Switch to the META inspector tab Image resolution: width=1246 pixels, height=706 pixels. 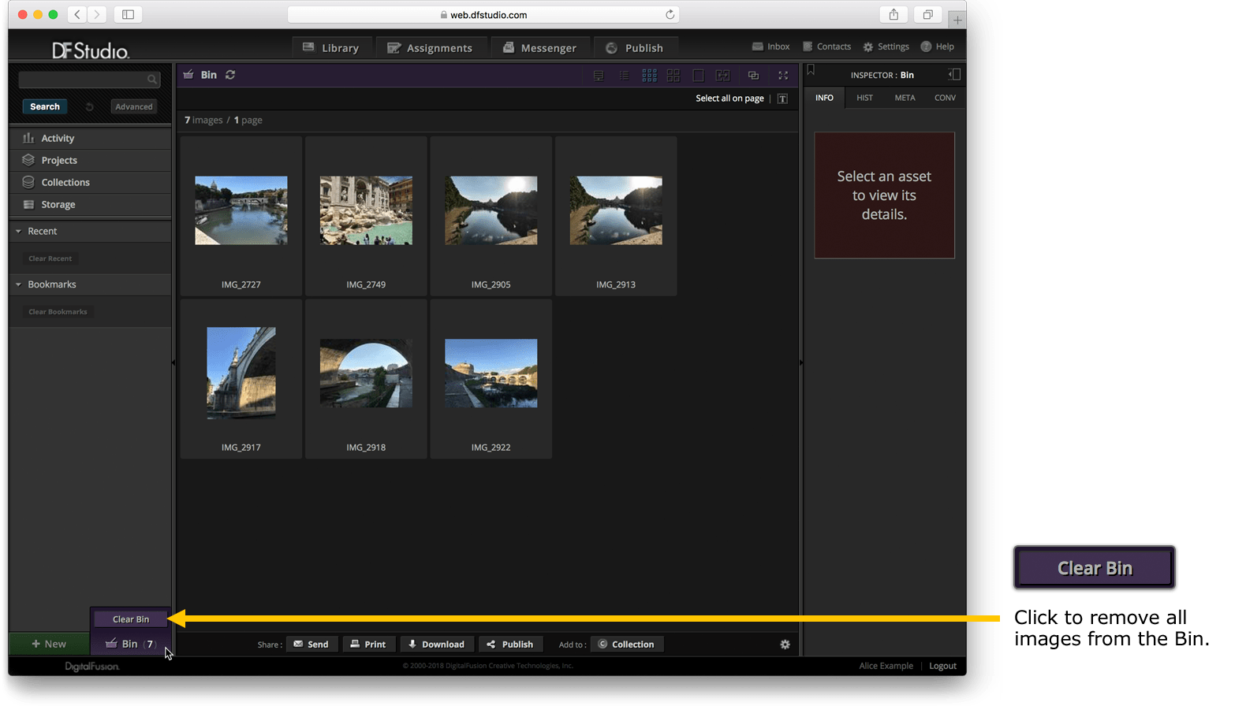click(x=905, y=98)
